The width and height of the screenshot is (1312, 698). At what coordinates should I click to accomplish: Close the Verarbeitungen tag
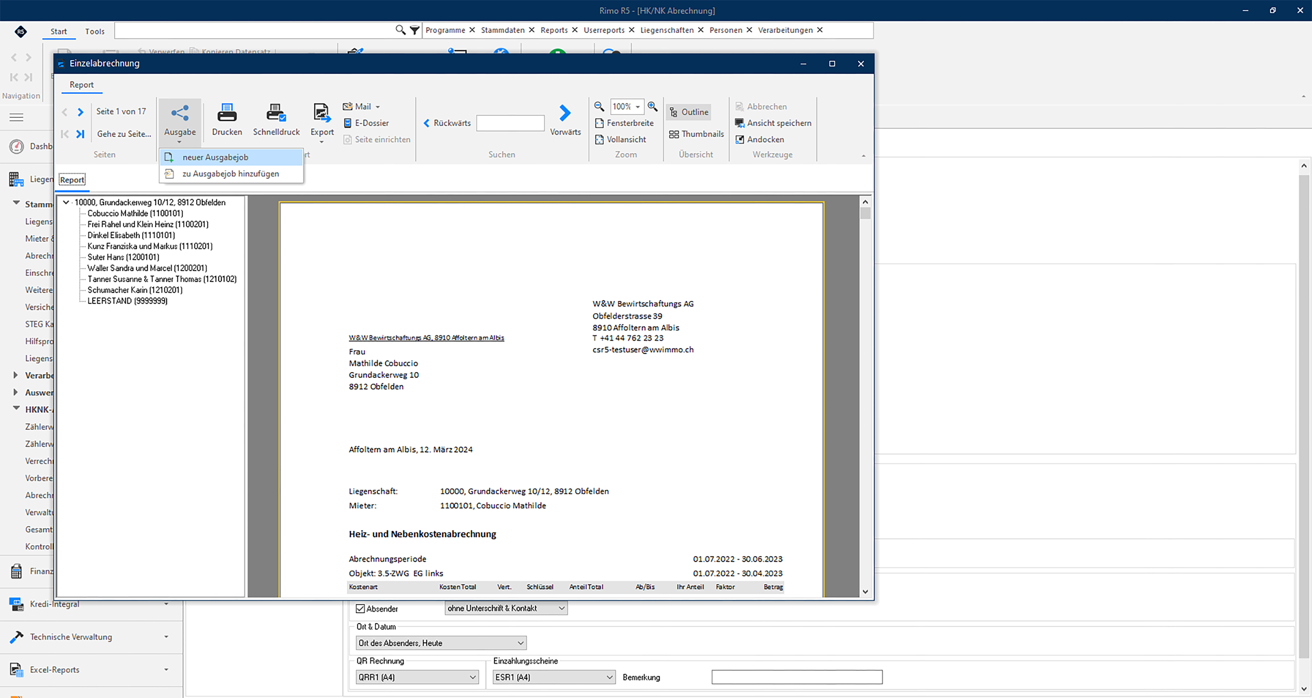(820, 30)
